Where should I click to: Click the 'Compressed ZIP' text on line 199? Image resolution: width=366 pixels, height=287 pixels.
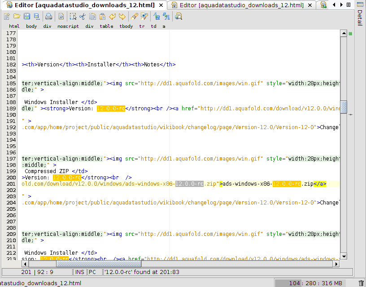point(47,171)
